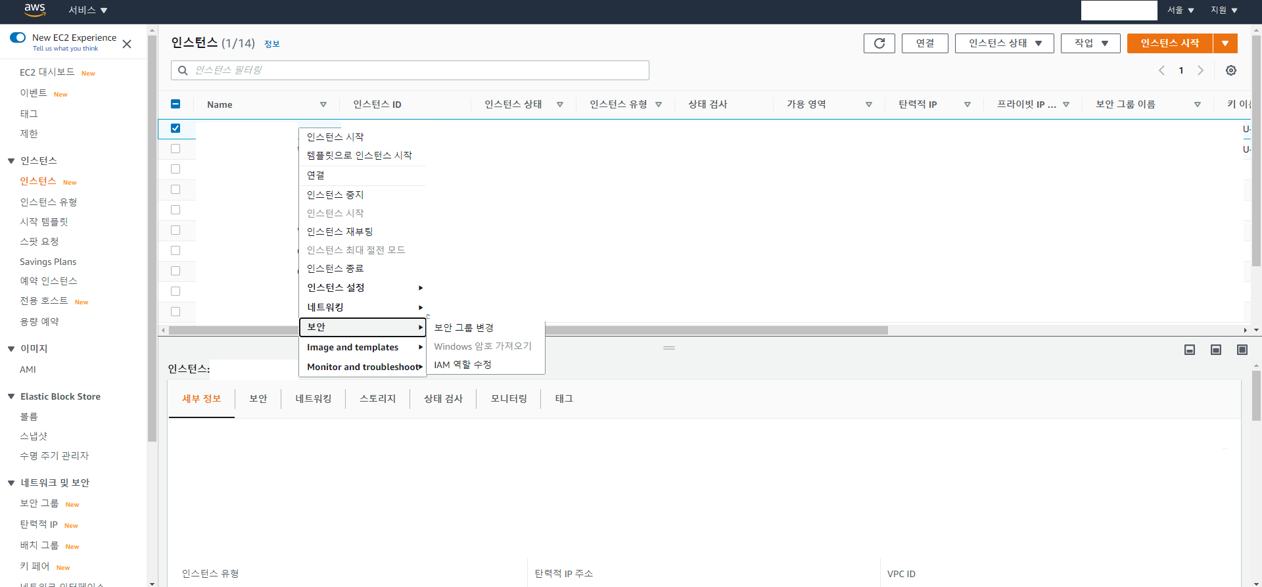Check the seventh instance row checkbox
Viewport: 1262px width, 587px height.
[x=175, y=250]
